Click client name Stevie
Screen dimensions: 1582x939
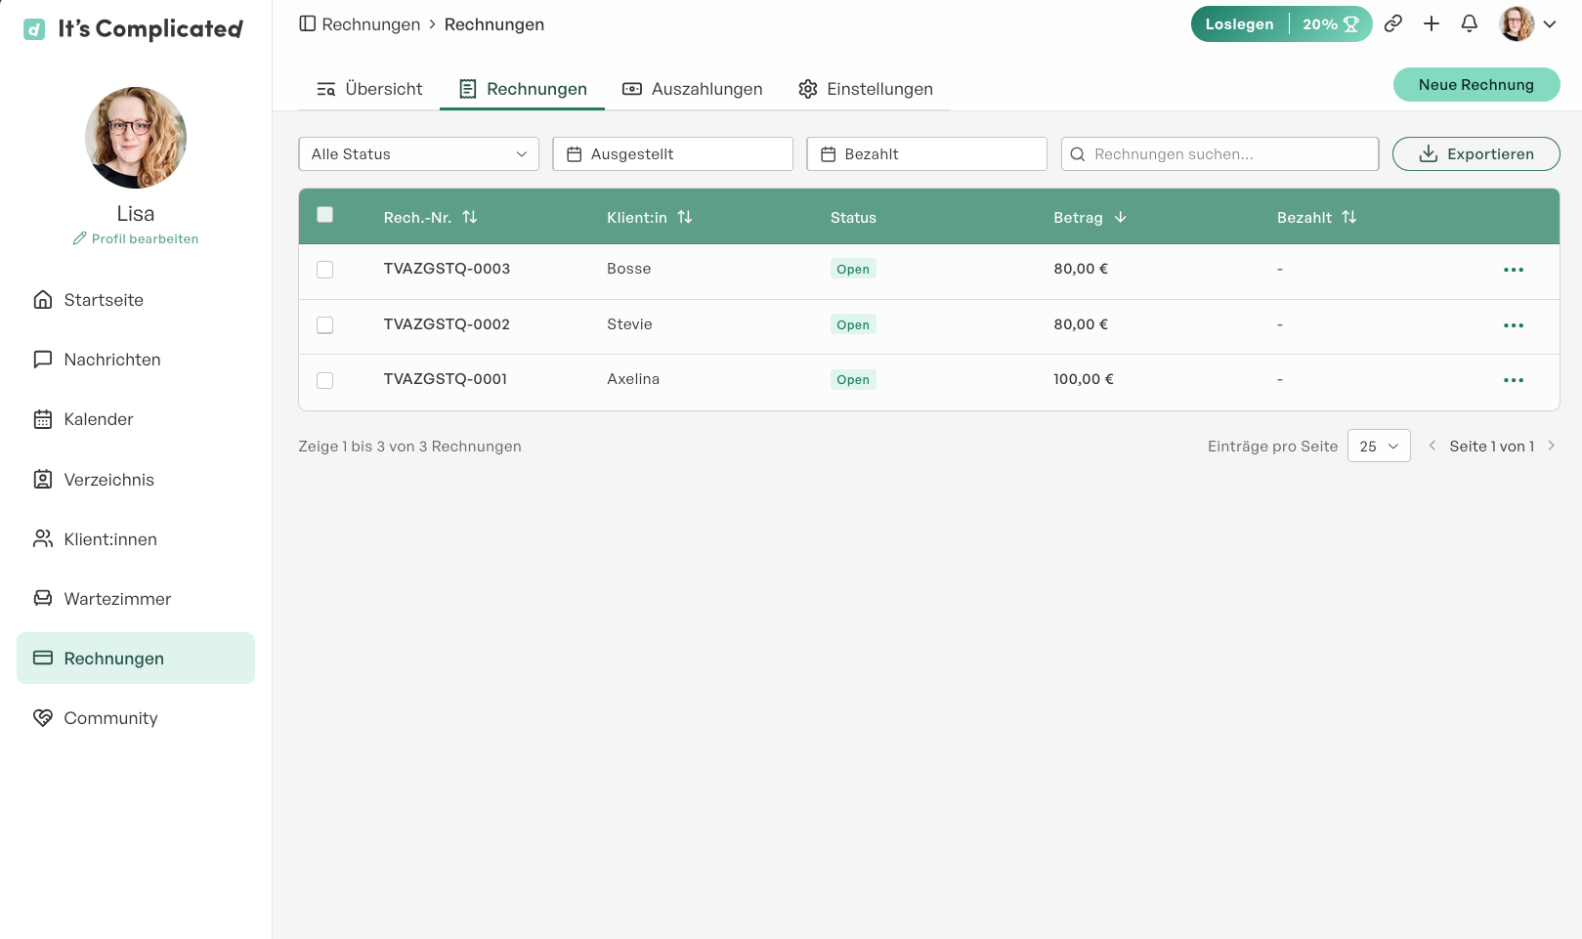(x=629, y=324)
